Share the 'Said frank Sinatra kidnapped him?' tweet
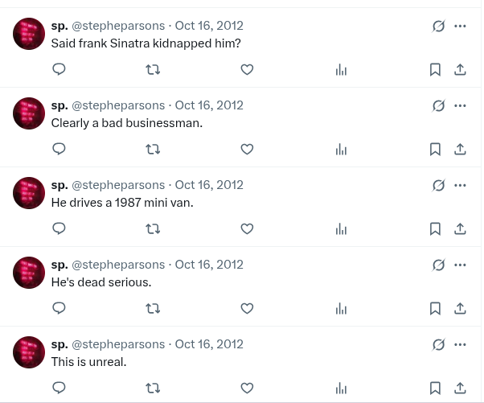This screenshot has width=484, height=403. [460, 69]
